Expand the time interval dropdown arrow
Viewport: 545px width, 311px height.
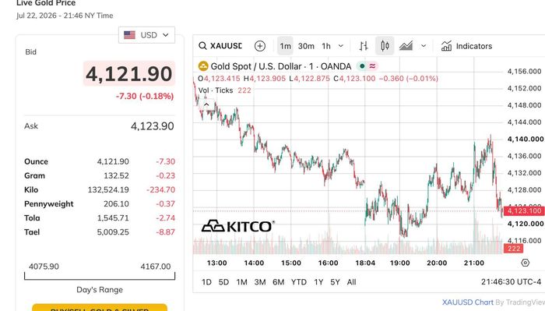tap(341, 46)
